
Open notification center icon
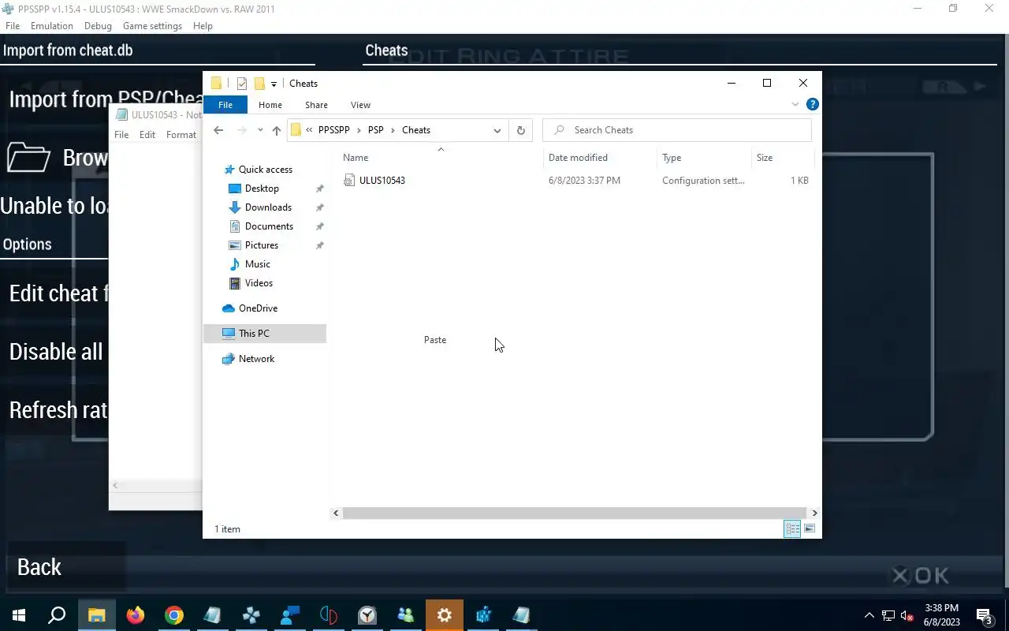click(x=984, y=615)
